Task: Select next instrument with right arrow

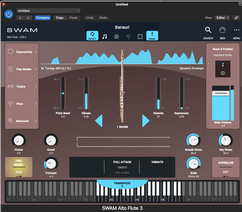Action: coord(146,121)
